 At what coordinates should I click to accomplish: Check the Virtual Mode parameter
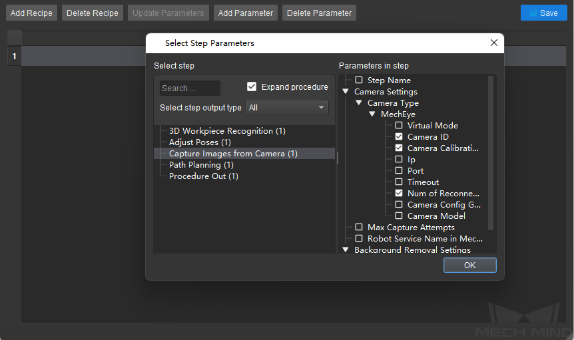coord(399,125)
